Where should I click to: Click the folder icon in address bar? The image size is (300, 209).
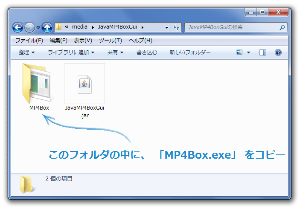(x=59, y=27)
